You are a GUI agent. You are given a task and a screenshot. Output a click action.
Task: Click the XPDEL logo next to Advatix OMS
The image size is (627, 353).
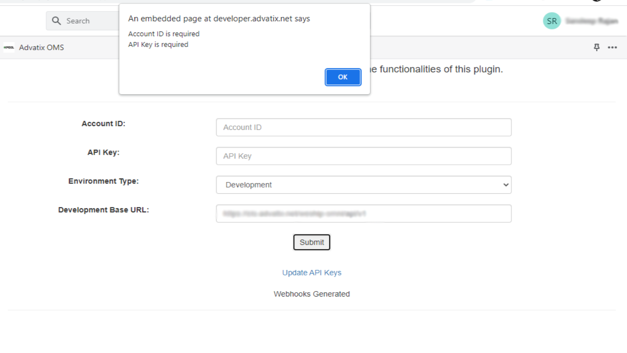pyautogui.click(x=9, y=47)
